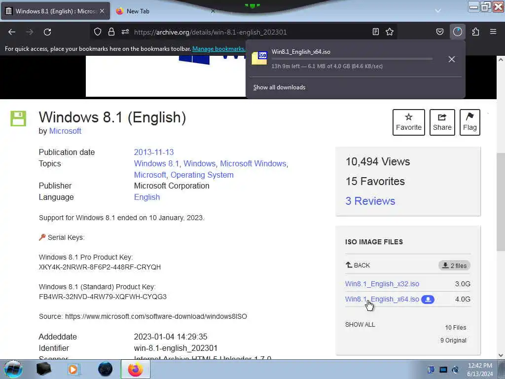Click the scrollbar up arrow
This screenshot has width=505, height=379.
click(501, 60)
